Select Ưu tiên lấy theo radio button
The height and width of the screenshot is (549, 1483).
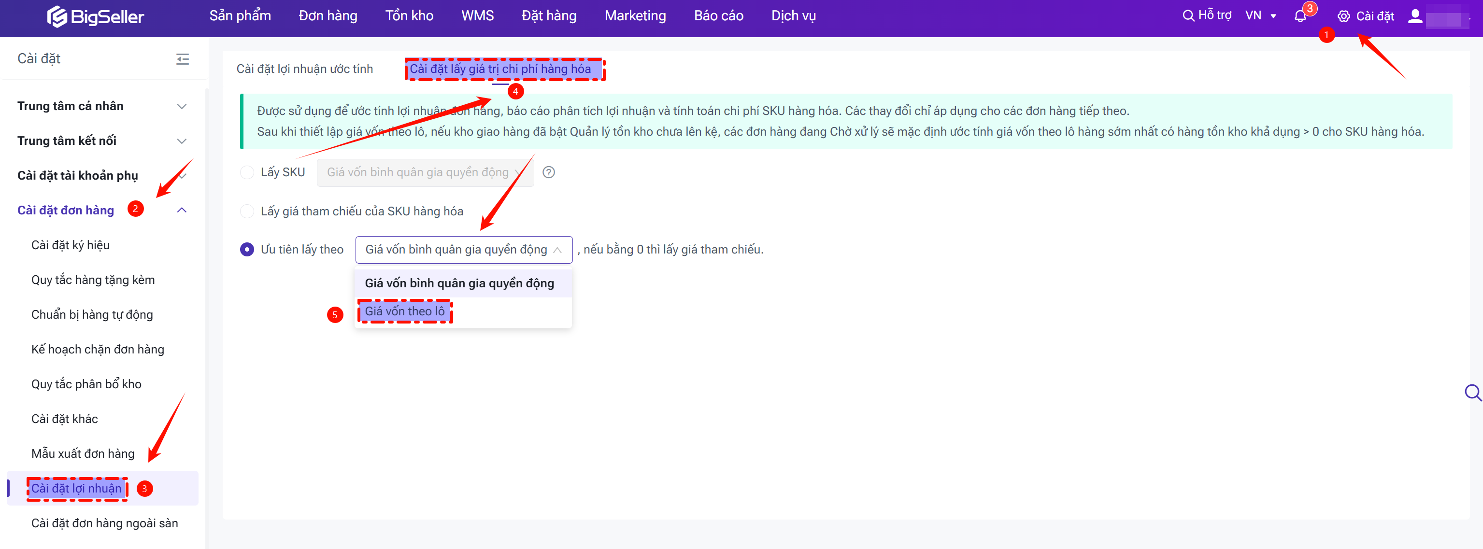(247, 249)
